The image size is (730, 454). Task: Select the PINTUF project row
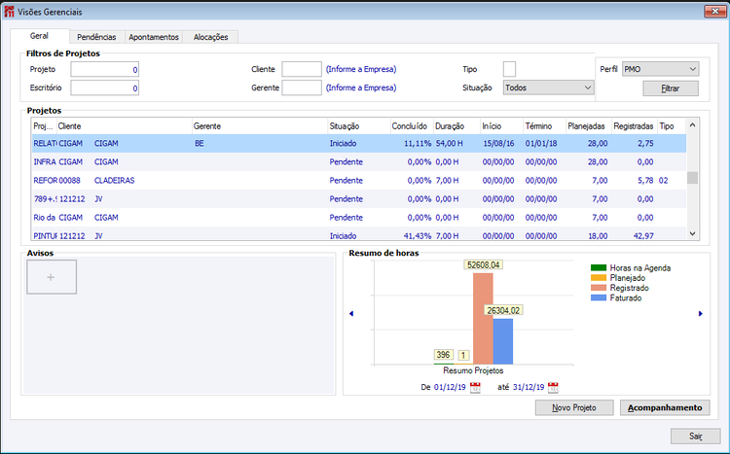(359, 235)
